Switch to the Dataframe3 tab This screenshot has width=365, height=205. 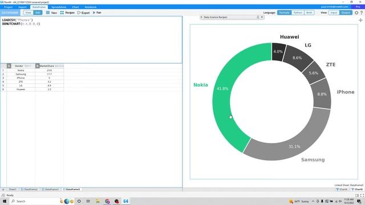[50, 190]
